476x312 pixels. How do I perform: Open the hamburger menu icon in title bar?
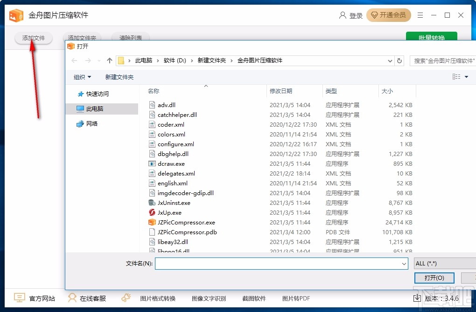[x=420, y=15]
